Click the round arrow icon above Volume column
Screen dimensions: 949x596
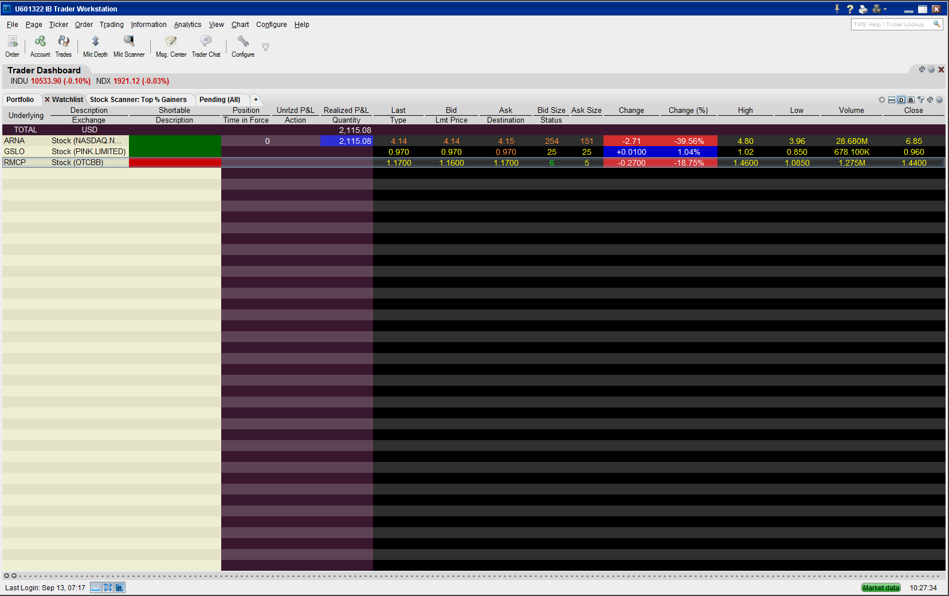click(882, 100)
